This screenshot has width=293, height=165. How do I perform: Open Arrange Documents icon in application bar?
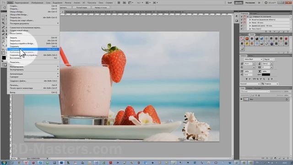[148, 3]
